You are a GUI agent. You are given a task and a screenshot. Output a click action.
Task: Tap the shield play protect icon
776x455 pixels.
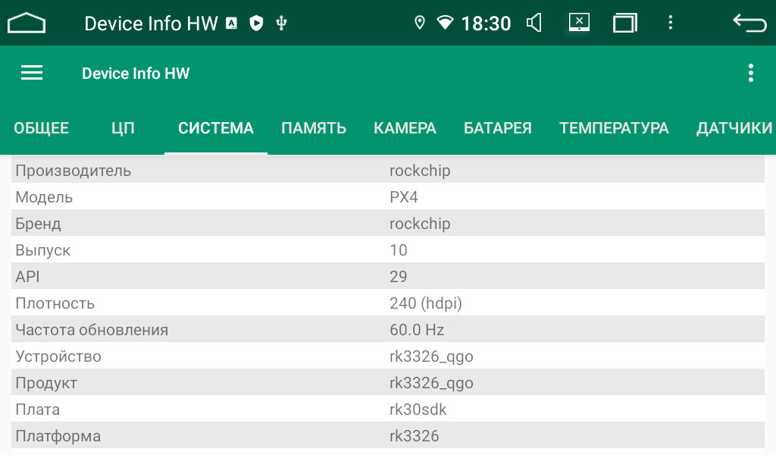pos(256,23)
